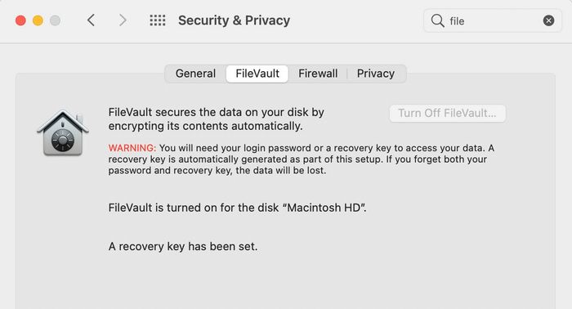
Task: Switch to the General tab
Action: point(195,74)
